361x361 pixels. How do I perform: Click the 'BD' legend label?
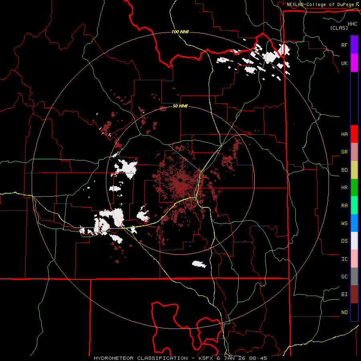point(344,170)
